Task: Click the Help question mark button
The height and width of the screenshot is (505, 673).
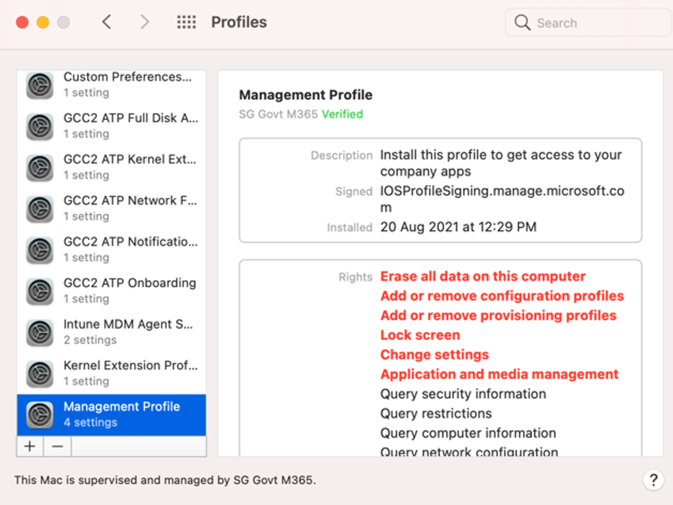Action: pos(653,480)
